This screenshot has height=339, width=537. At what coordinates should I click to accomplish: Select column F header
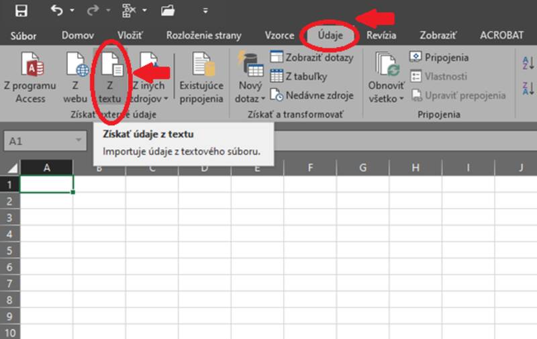[310, 167]
